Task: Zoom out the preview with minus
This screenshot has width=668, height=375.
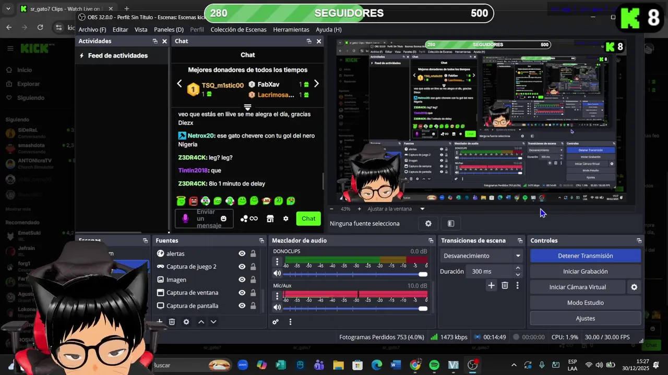Action: tap(331, 209)
